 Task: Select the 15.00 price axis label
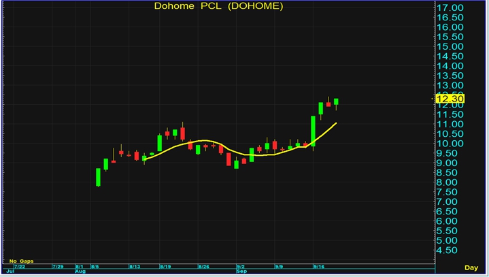pyautogui.click(x=450, y=46)
